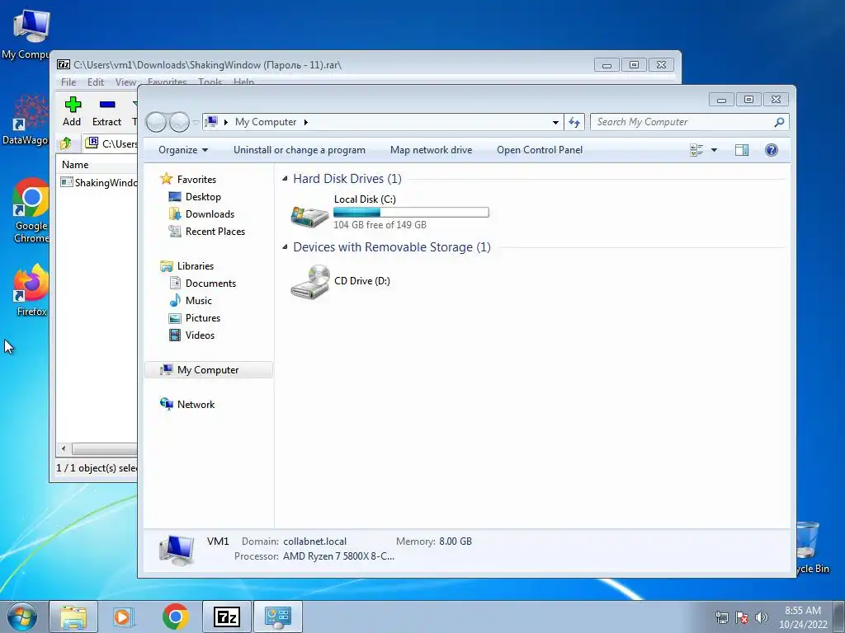Click the VM1 computer icon in details pane
Viewport: 845px width, 633px height.
pyautogui.click(x=177, y=550)
